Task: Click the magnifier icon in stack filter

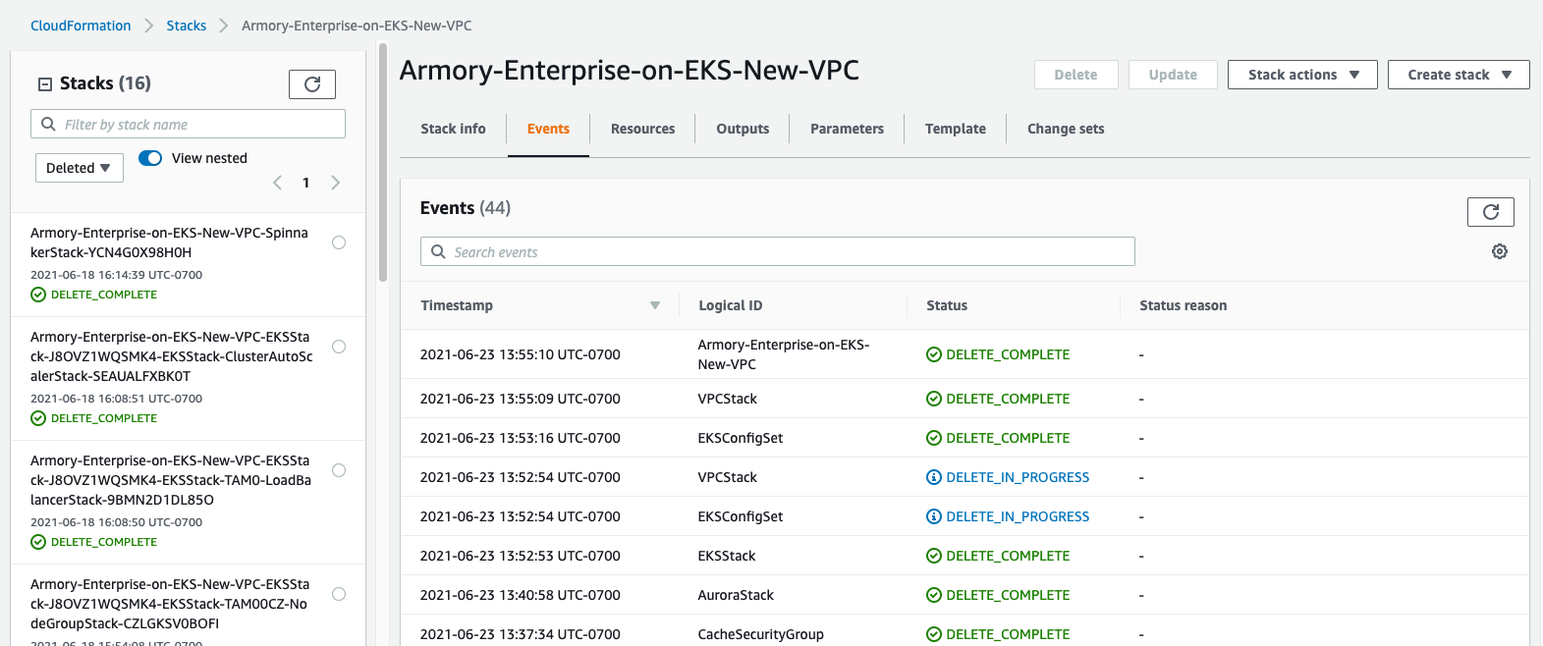Action: 48,124
